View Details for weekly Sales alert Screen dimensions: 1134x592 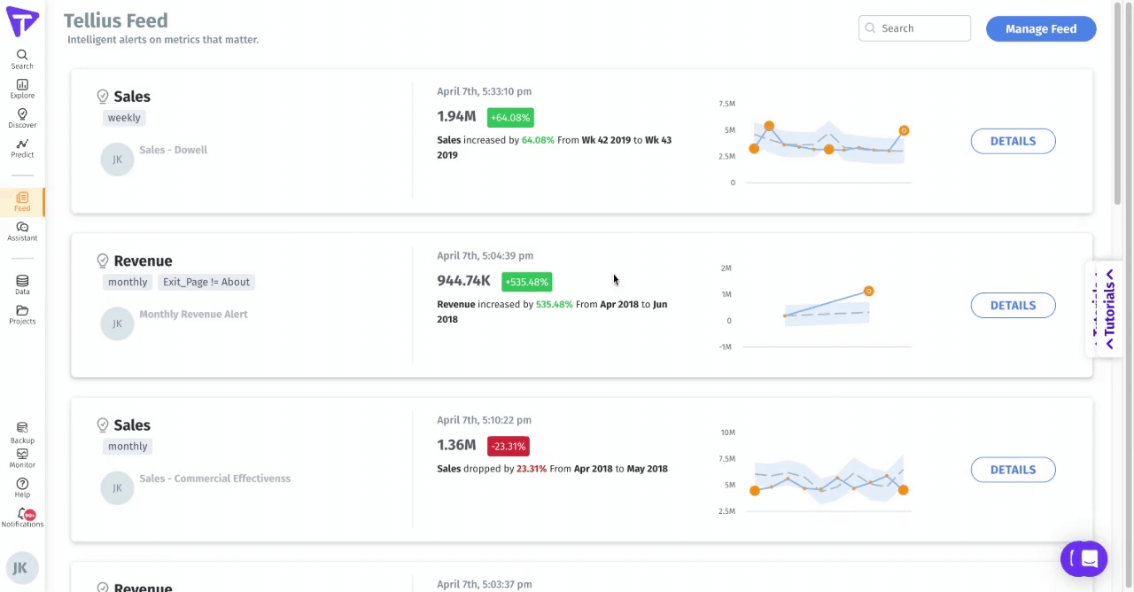click(x=1013, y=141)
